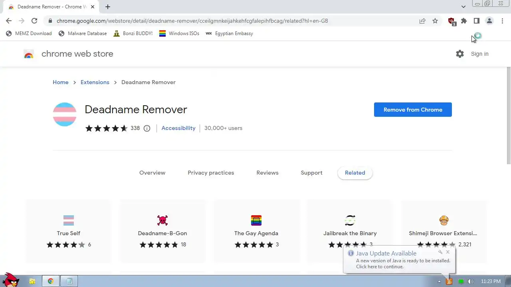The image size is (511, 287).
Task: Open the volume speaker tray icon
Action: pyautogui.click(x=471, y=281)
